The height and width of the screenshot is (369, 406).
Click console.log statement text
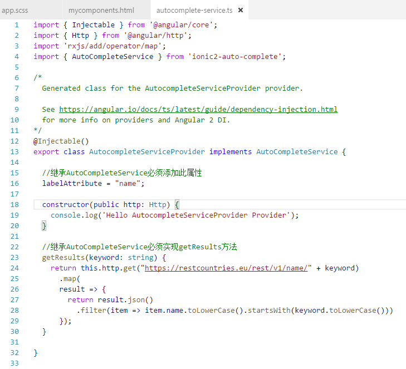pos(174,215)
